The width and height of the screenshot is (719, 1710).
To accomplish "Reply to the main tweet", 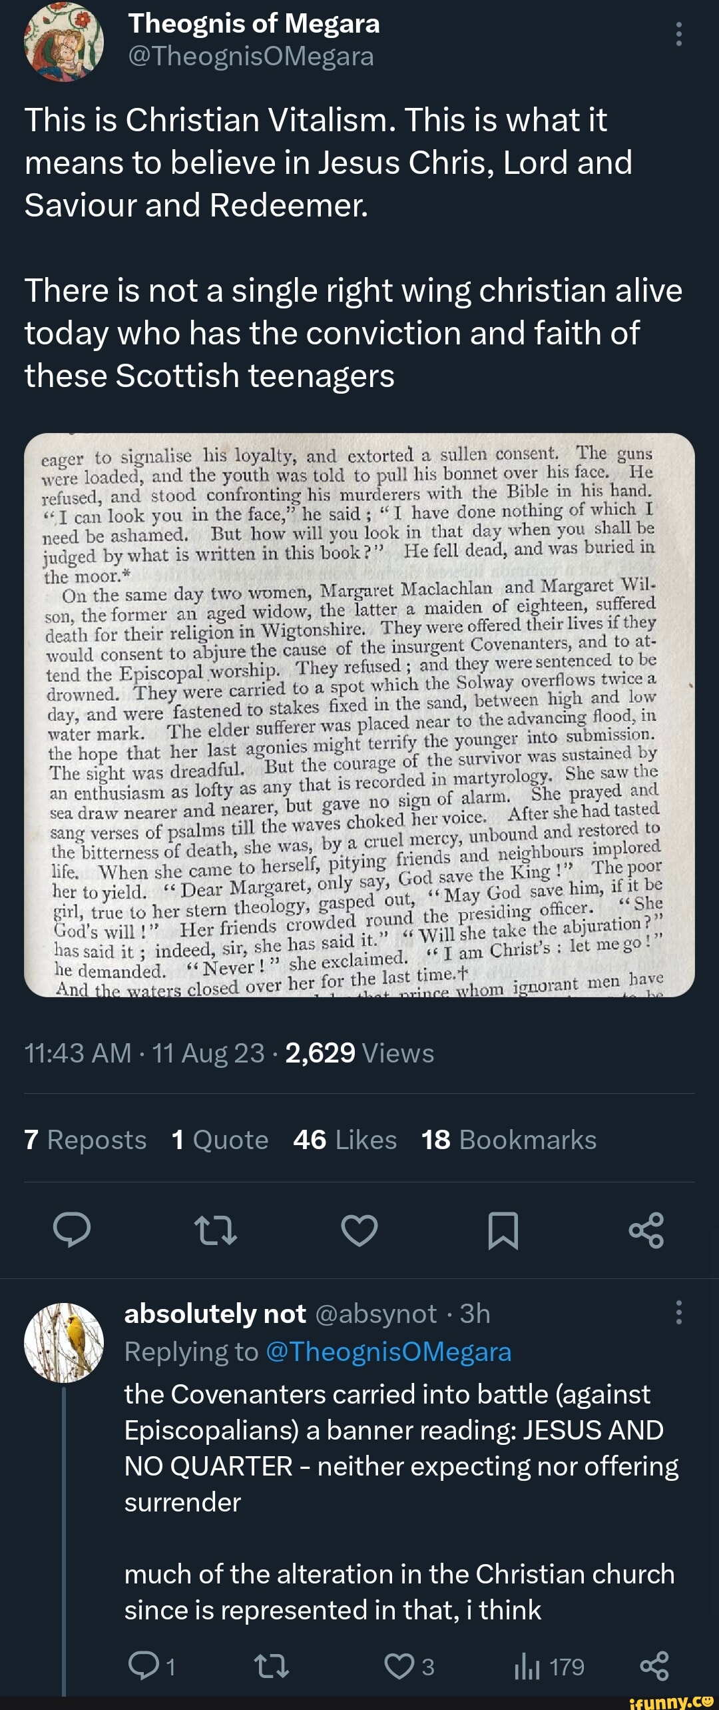I will [72, 1230].
